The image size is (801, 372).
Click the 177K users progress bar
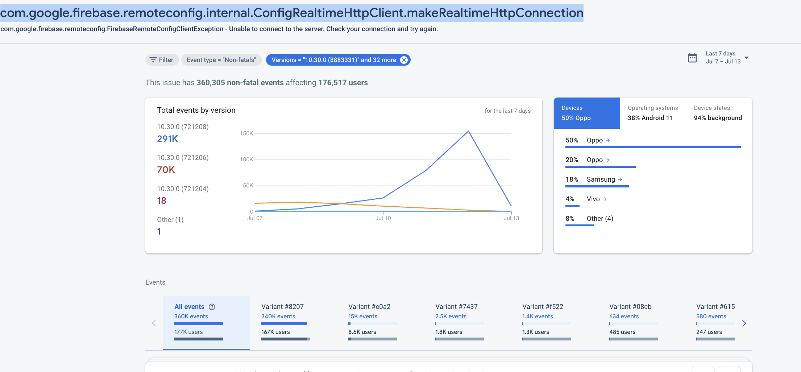pos(198,339)
